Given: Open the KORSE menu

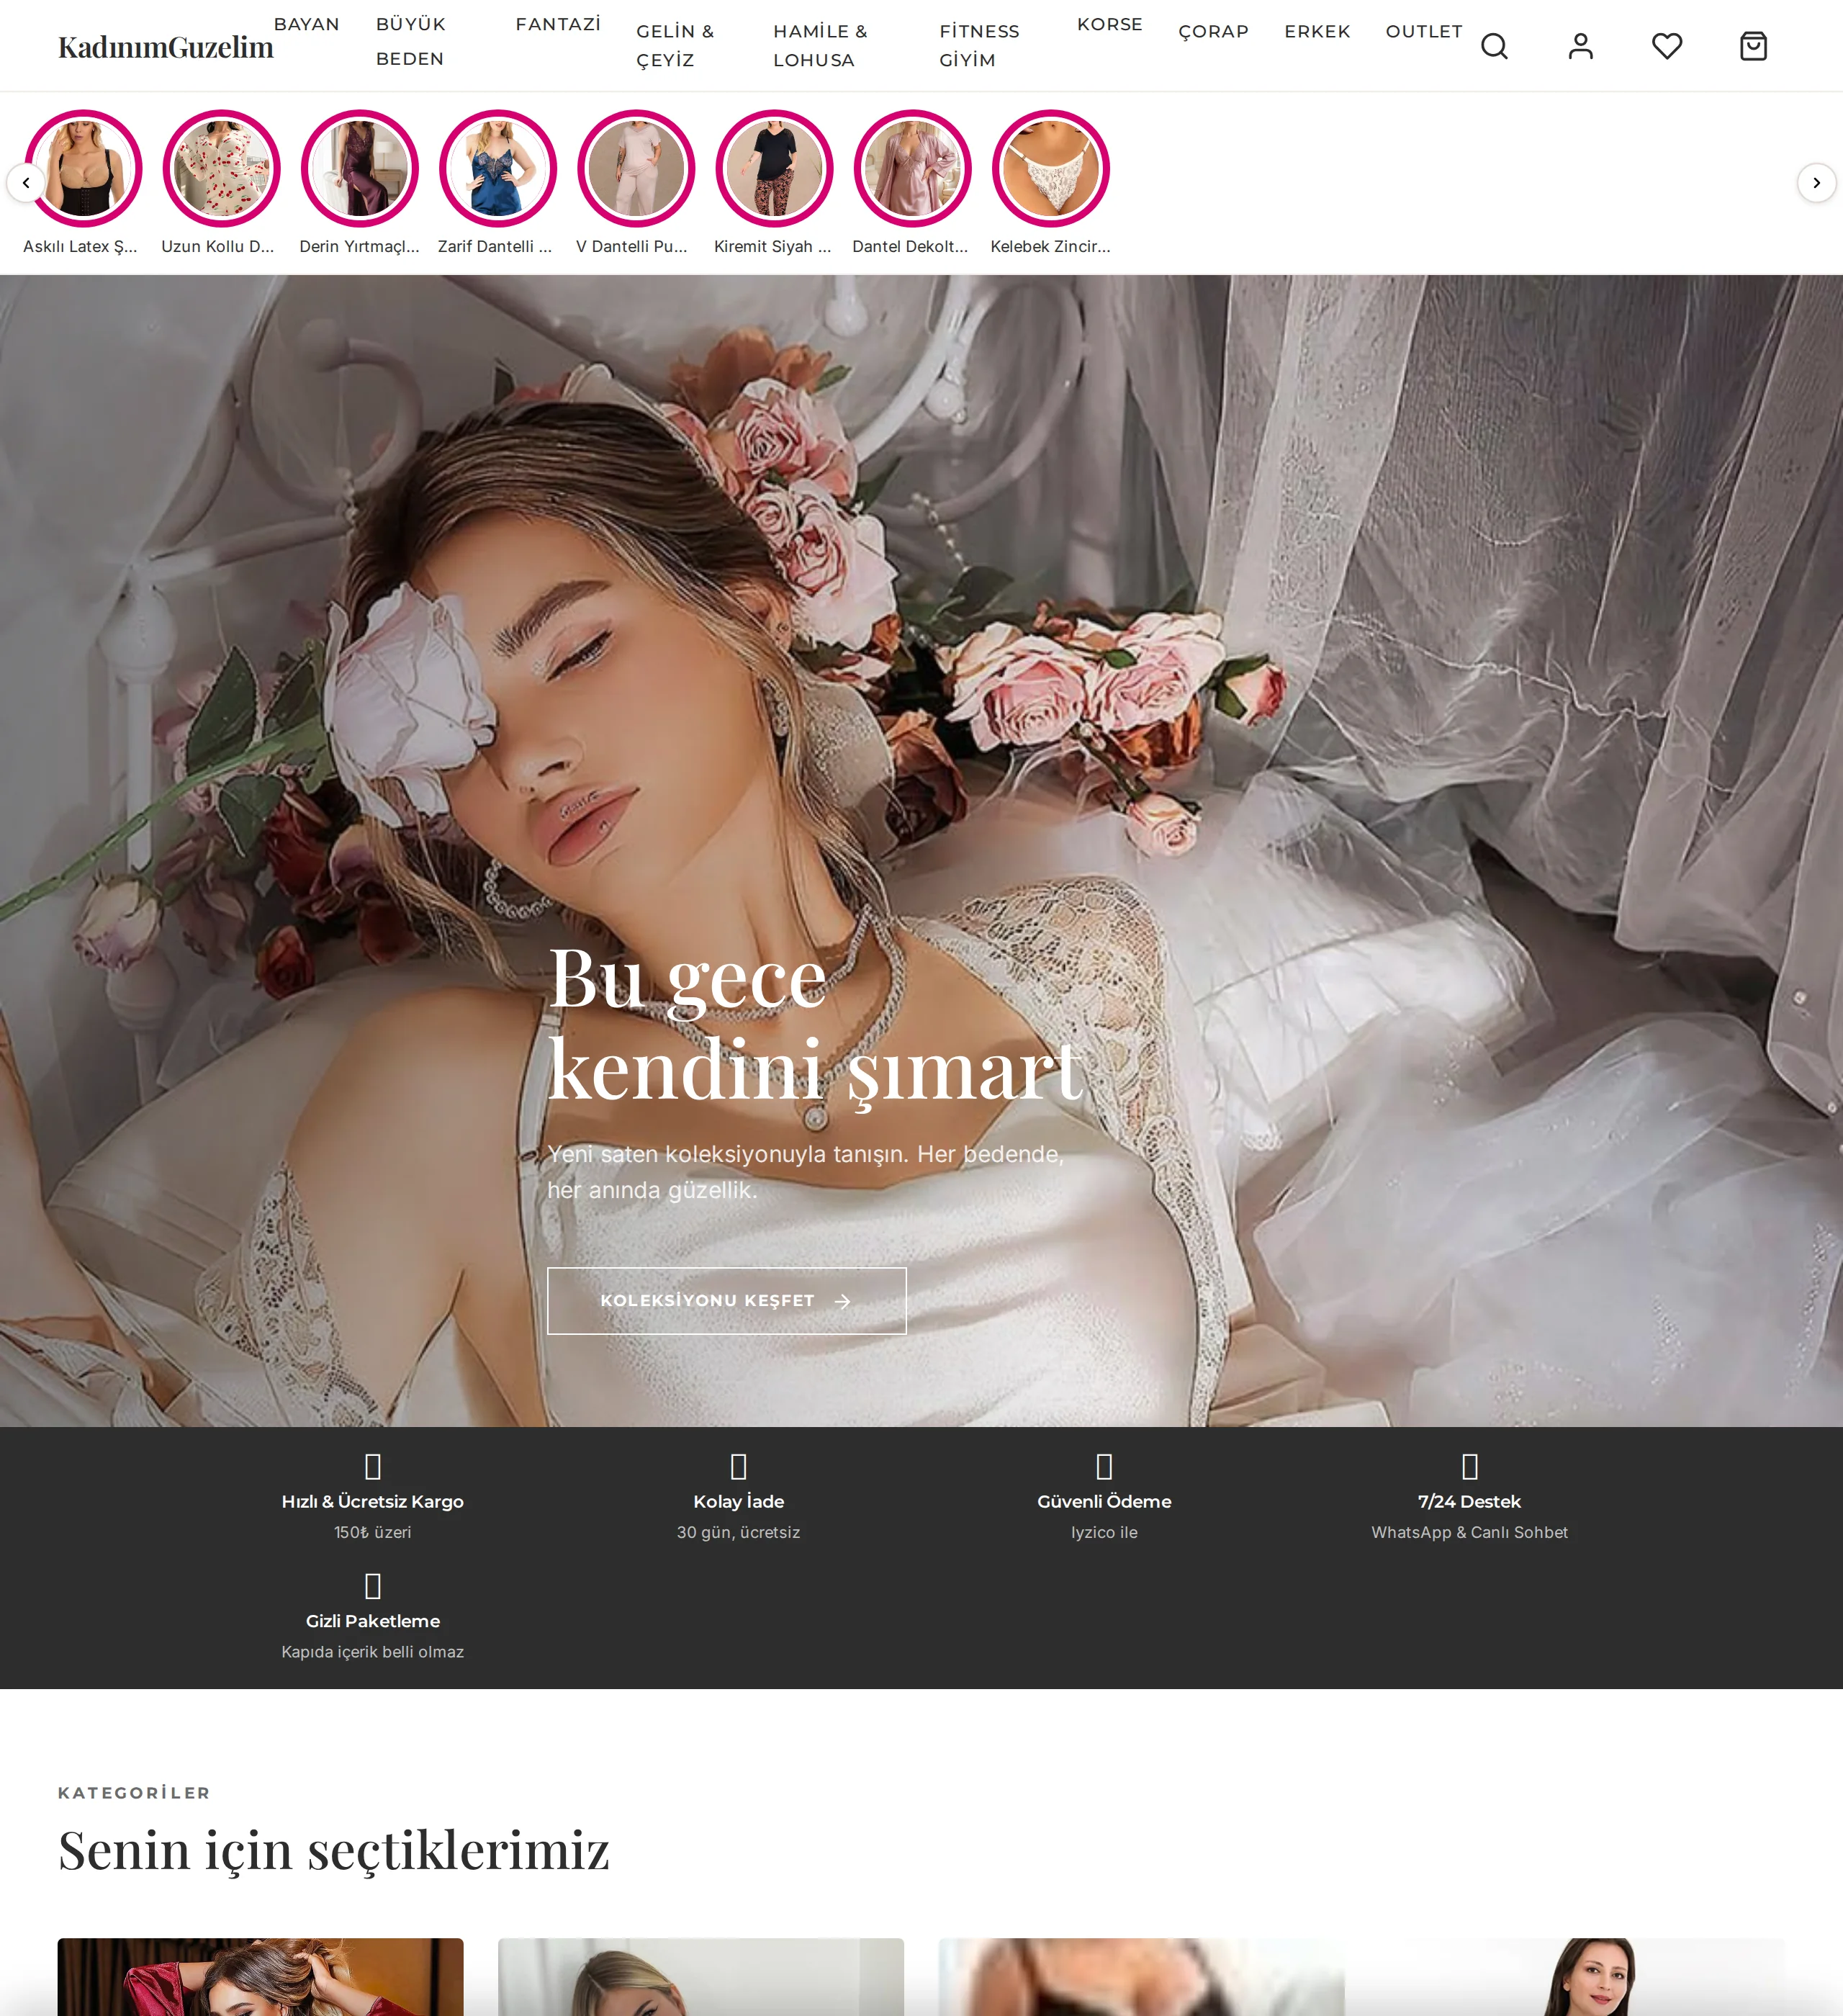Looking at the screenshot, I should [x=1109, y=24].
